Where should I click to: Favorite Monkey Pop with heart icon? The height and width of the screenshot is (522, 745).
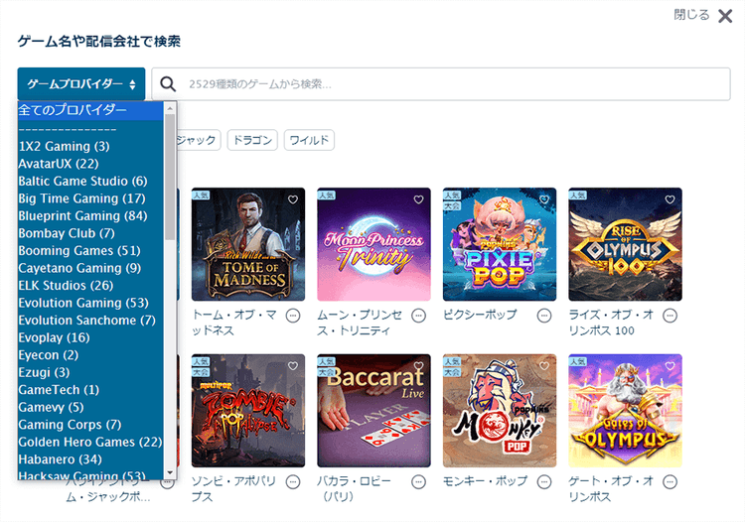tap(544, 366)
